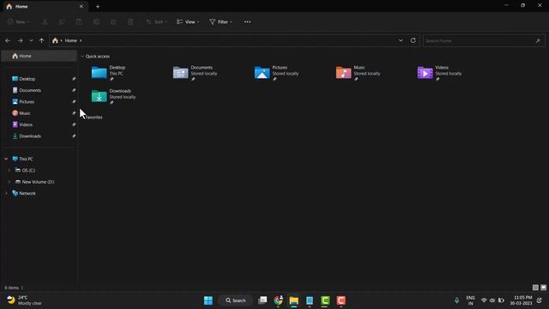Select Home in the navigation pane
Viewport: 549px width, 309px height.
point(39,56)
